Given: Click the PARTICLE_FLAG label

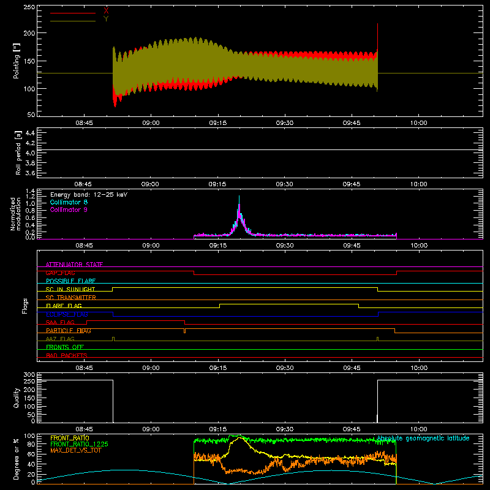Looking at the screenshot, I should tap(69, 331).
